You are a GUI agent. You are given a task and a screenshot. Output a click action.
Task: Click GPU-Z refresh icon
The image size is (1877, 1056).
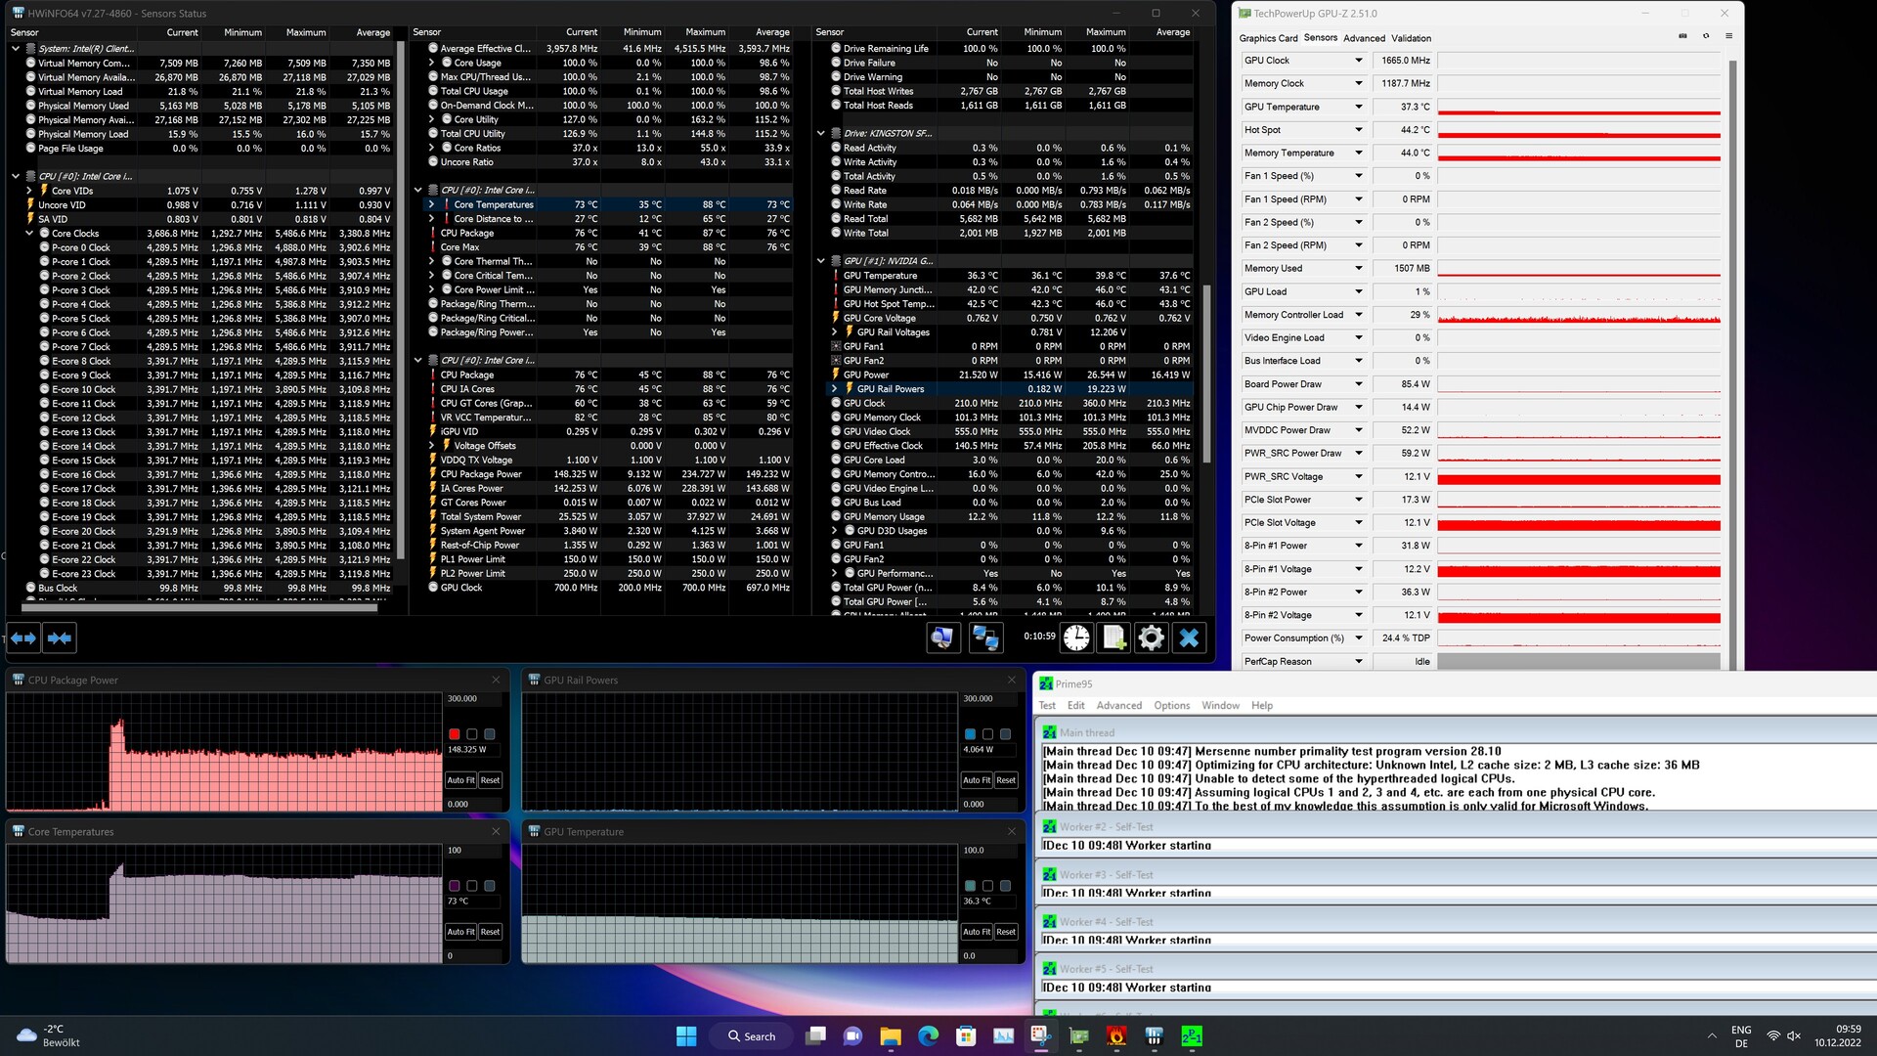[x=1706, y=36]
